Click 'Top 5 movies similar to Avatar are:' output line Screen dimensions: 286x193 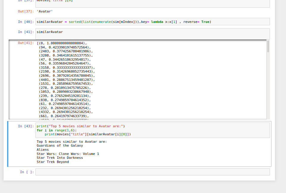coord(72,142)
